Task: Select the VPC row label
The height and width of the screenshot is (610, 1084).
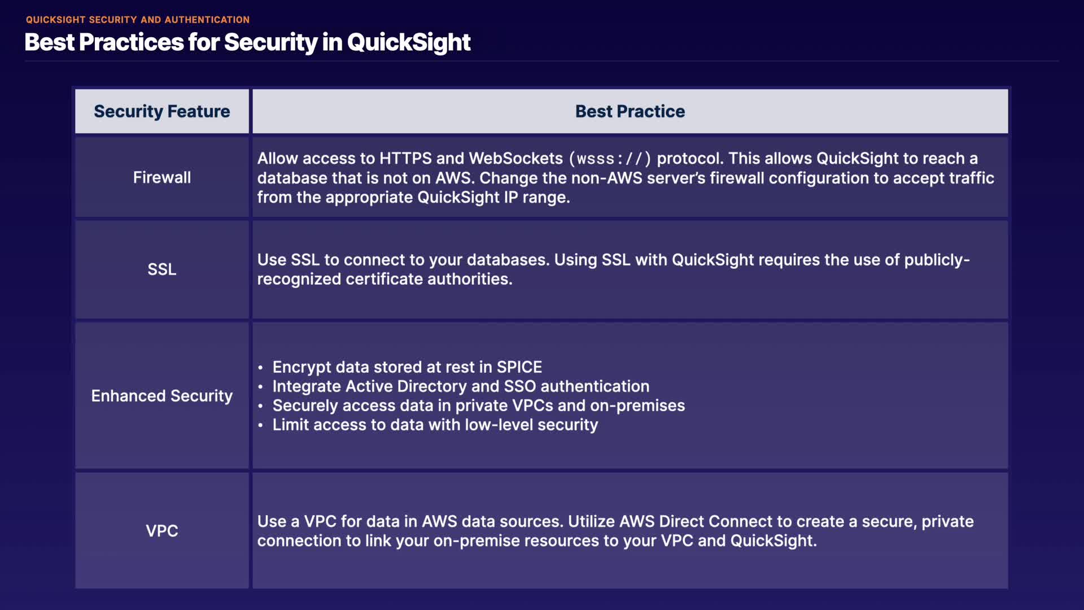Action: [x=161, y=531]
